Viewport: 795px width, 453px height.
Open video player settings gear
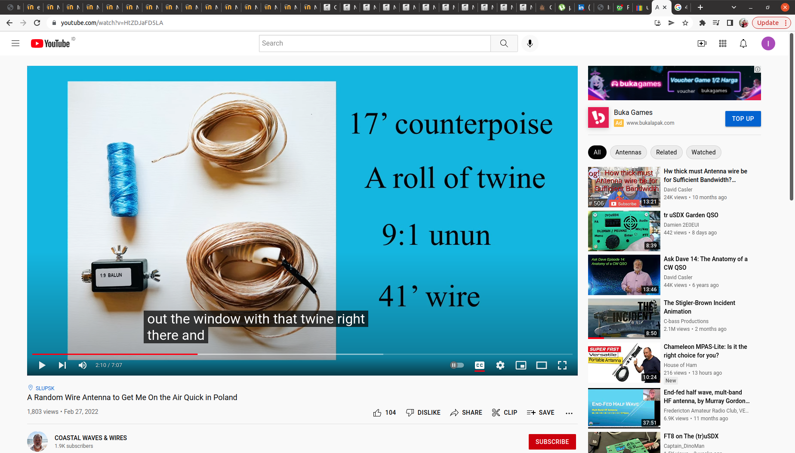coord(500,365)
